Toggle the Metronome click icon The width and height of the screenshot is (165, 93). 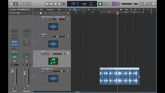[118, 4]
